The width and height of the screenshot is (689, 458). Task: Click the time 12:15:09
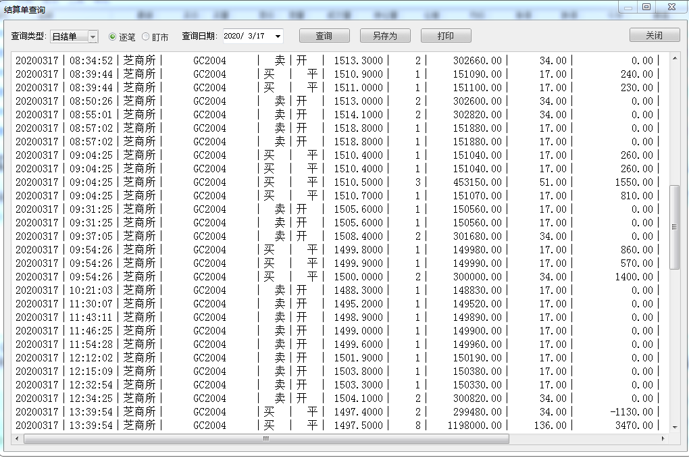91,372
